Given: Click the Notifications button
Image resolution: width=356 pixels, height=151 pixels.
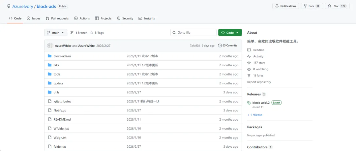Looking at the screenshot, I should pos(285,6).
